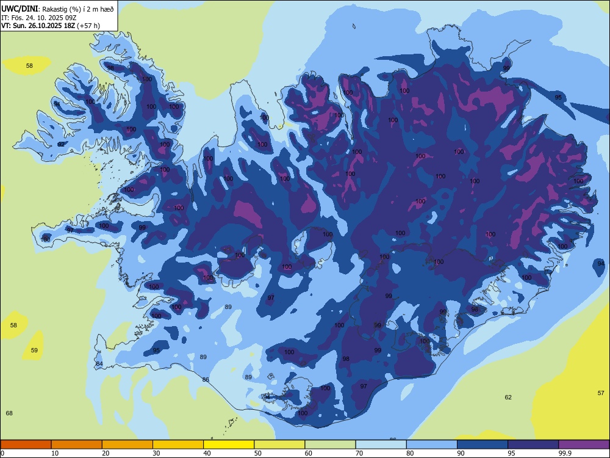Click the '80' legend scale label
Screen dimensions: 610x458
point(410,453)
